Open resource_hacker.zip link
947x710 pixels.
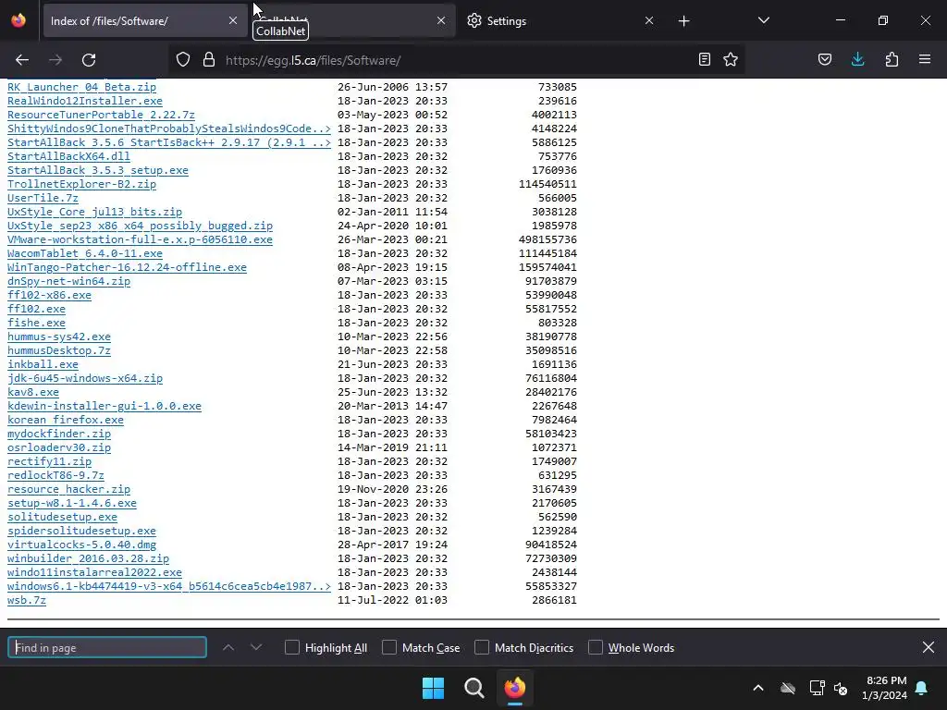point(68,490)
